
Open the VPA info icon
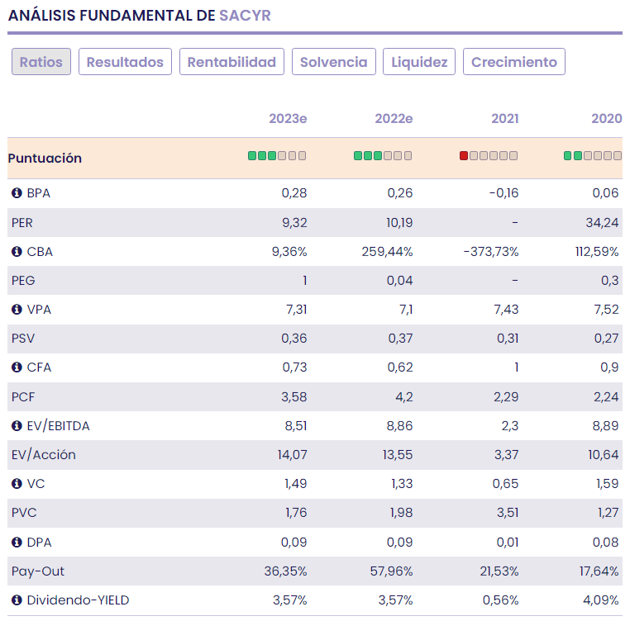click(x=17, y=310)
